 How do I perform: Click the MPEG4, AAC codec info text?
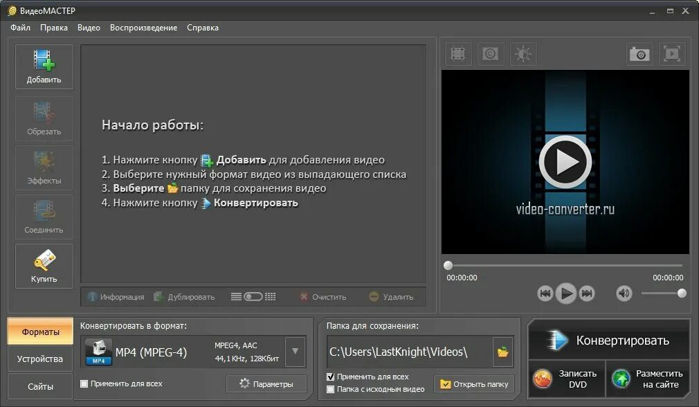pos(236,345)
